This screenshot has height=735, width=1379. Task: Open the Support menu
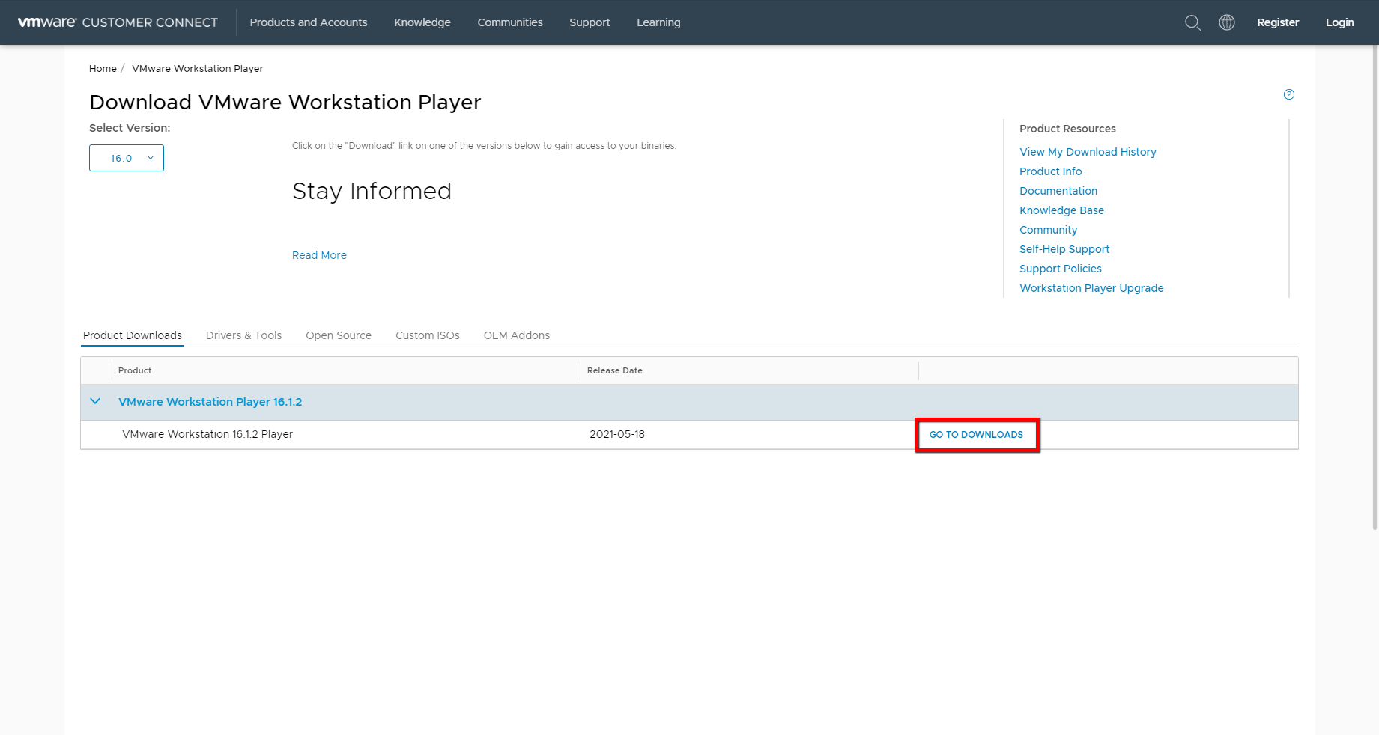[x=590, y=22]
